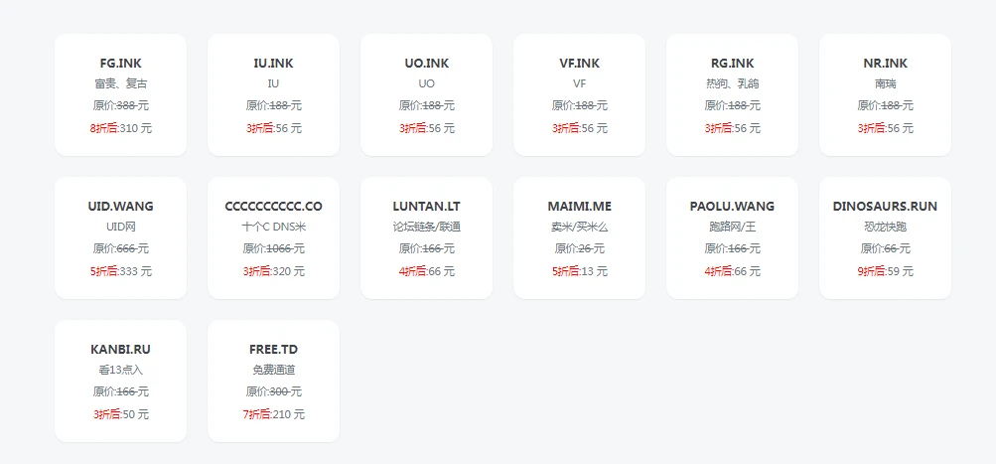996x464 pixels.
Task: Select the LUNTAN.LT domain title
Action: tap(426, 207)
